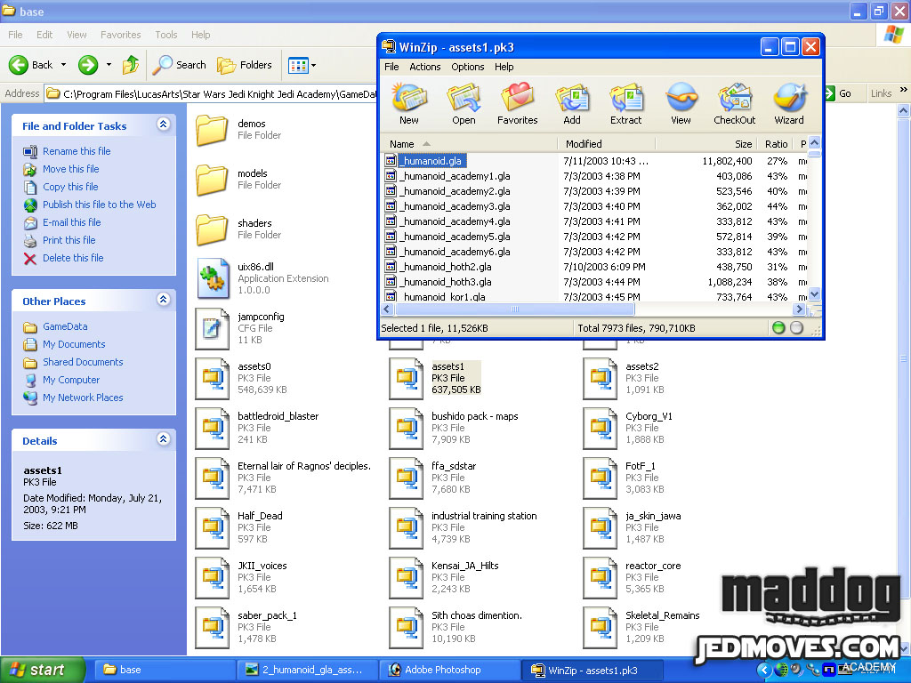Click the WinZip CheckOut icon
911x683 pixels.
pyautogui.click(x=735, y=97)
